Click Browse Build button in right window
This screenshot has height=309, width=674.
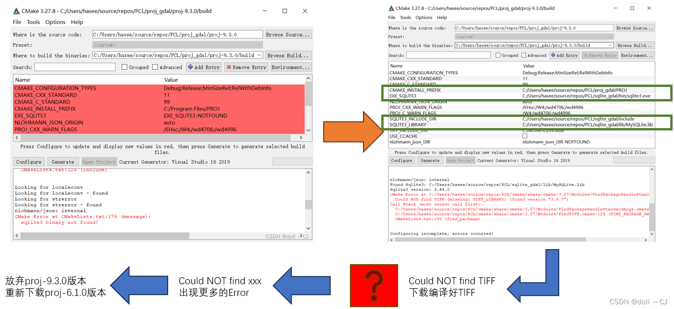point(635,45)
